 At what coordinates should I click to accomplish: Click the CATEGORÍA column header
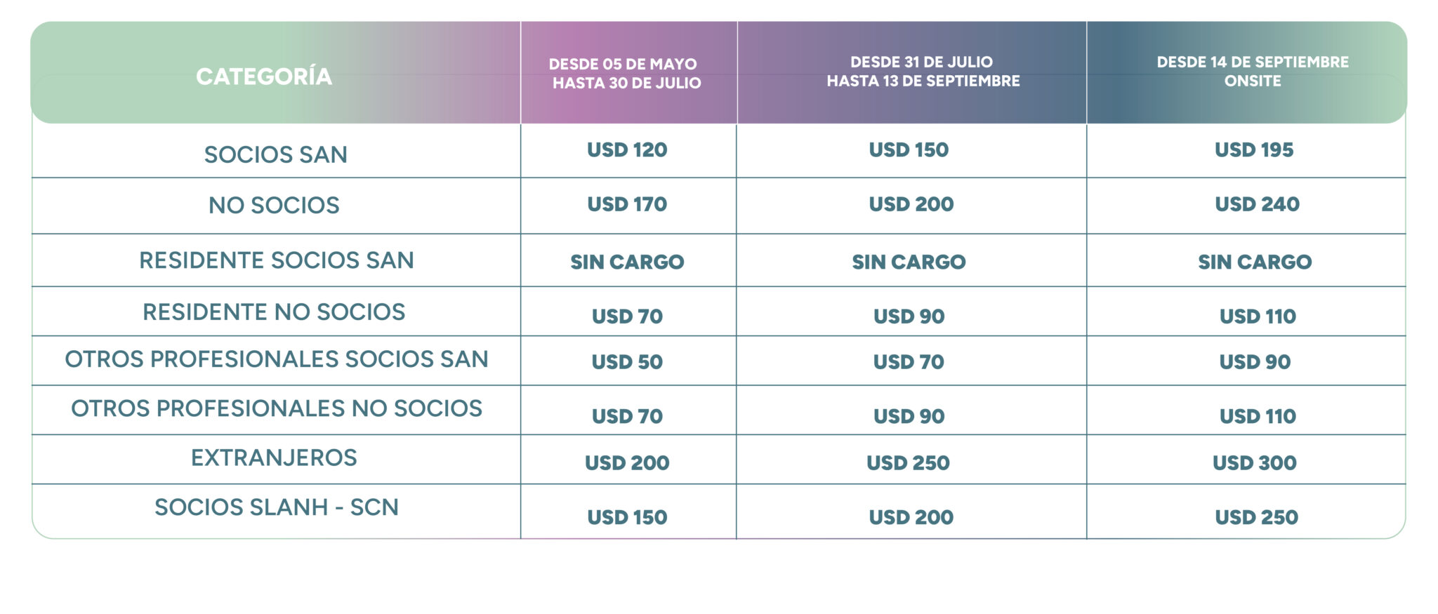pyautogui.click(x=264, y=76)
